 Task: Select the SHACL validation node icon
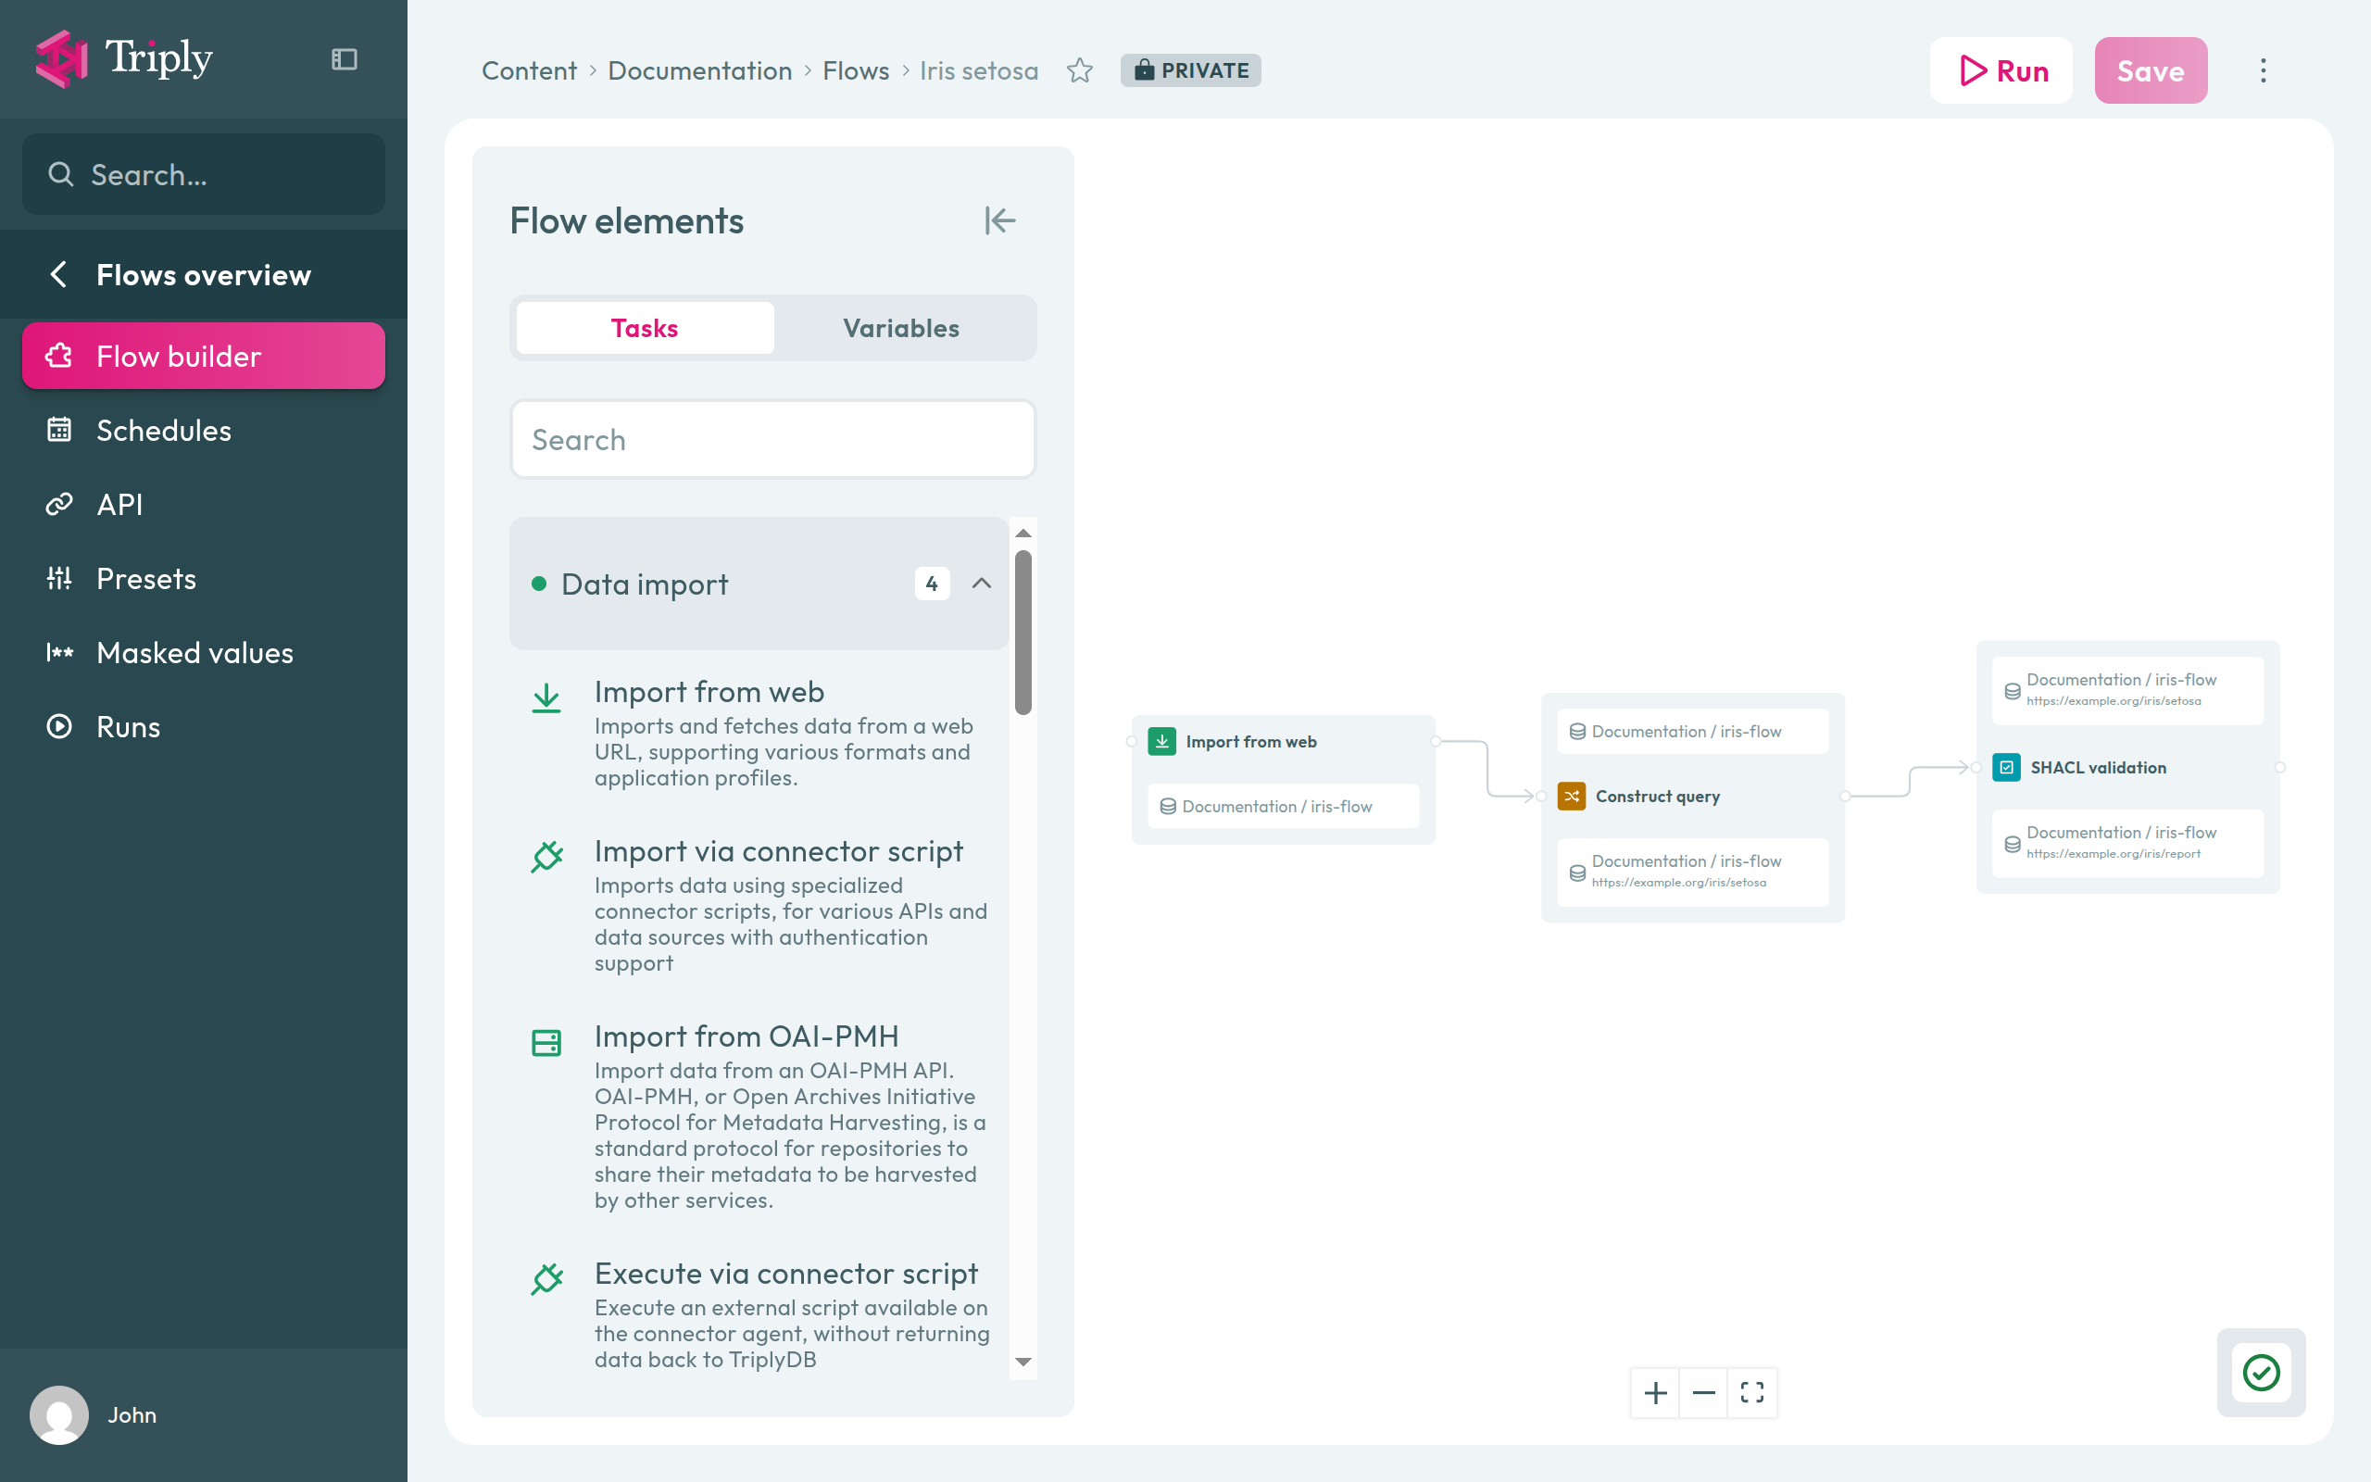click(x=2006, y=768)
